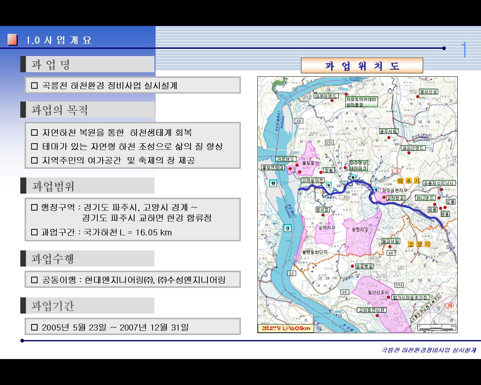Click the 금강산랜드 map label
The width and height of the screenshot is (481, 385).
pos(413,148)
